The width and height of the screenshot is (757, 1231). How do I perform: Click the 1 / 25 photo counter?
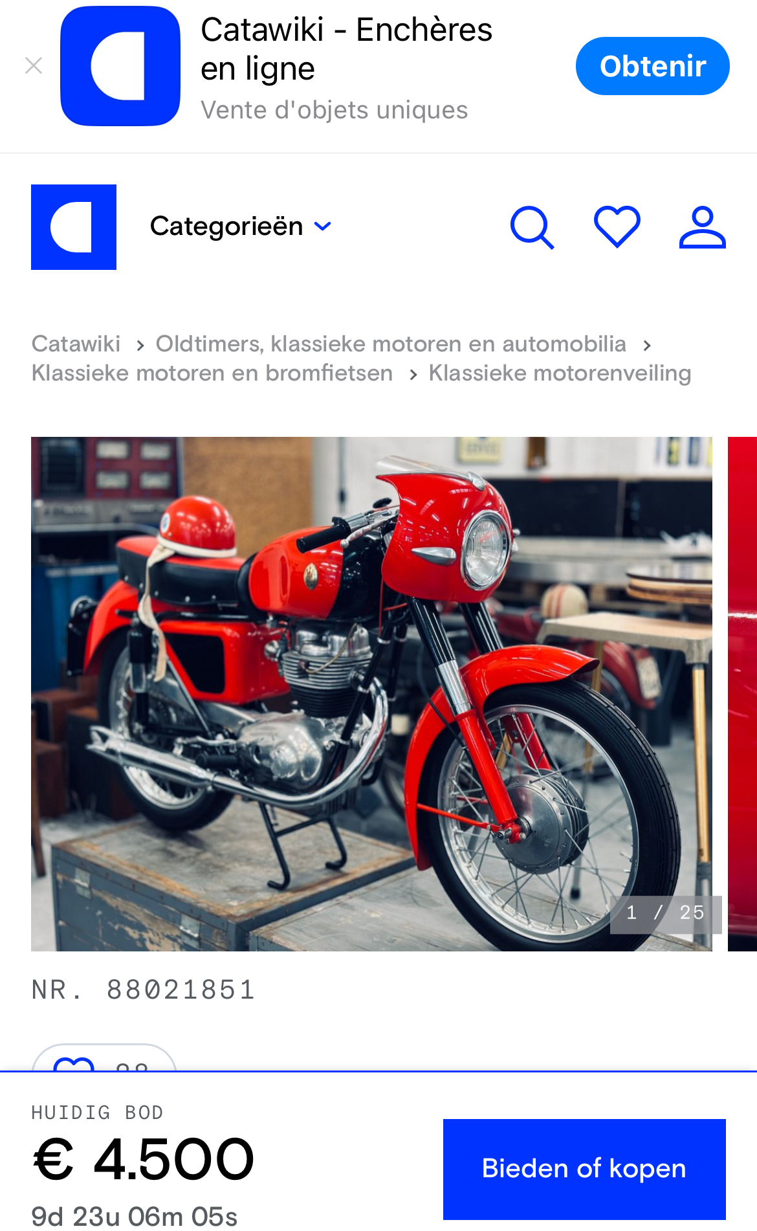pos(665,913)
